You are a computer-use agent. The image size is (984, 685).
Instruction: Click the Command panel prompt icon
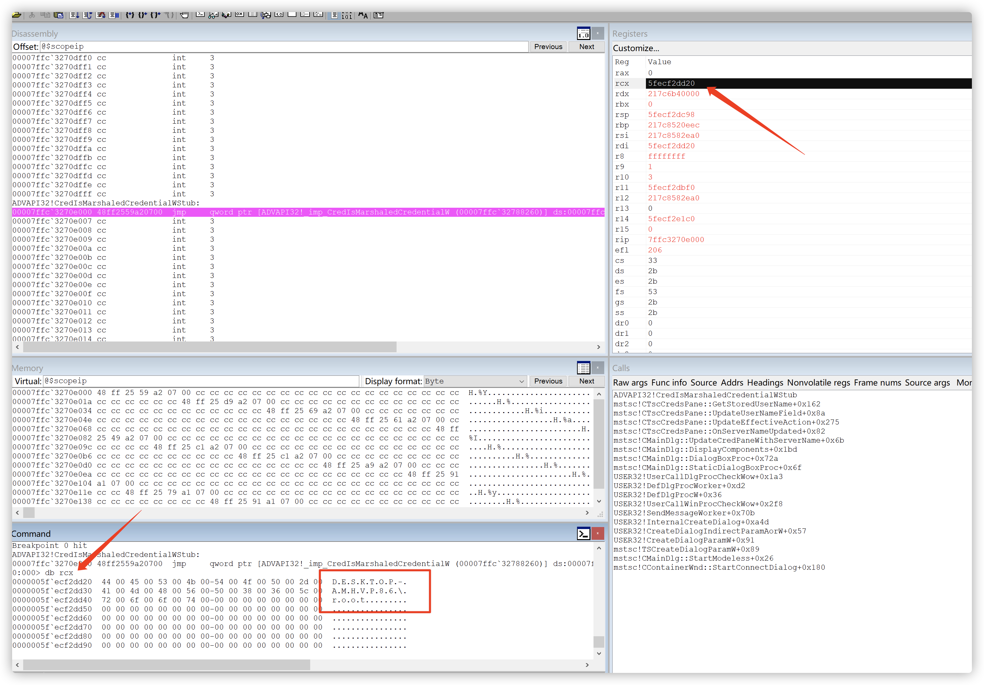point(583,534)
